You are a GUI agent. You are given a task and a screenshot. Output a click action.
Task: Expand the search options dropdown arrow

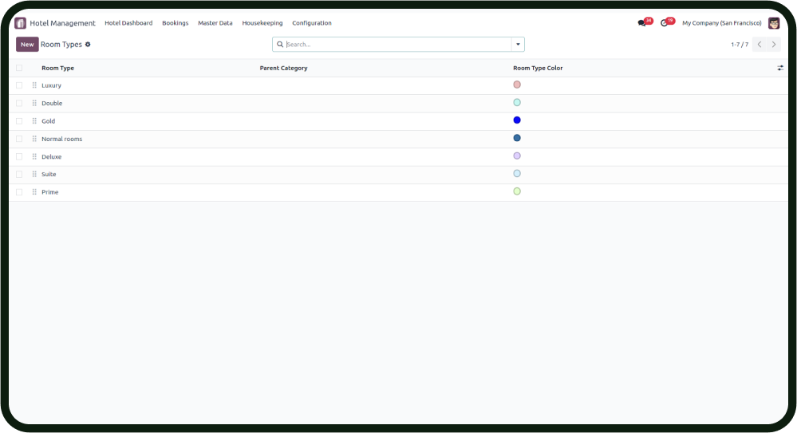(518, 45)
